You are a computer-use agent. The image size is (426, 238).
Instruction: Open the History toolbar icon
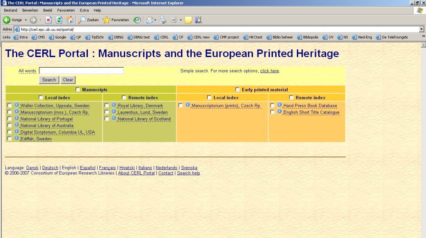tap(137, 20)
